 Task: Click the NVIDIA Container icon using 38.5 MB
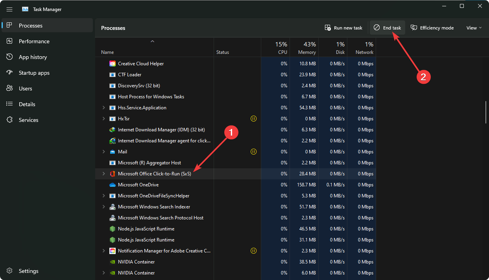coord(112,262)
